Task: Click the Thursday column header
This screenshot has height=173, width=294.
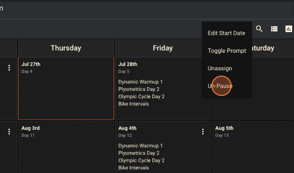Action: tap(66, 48)
